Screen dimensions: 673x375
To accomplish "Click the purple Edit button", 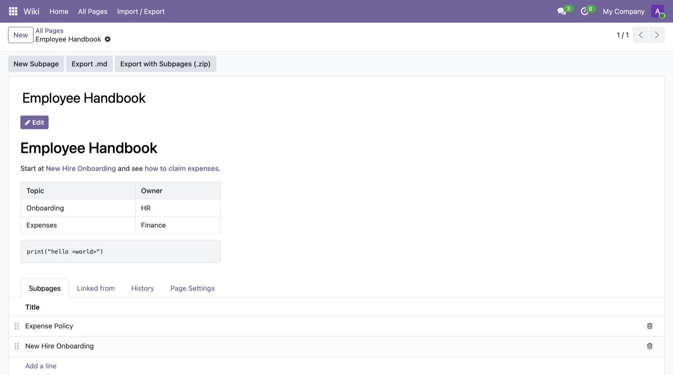I will [35, 123].
